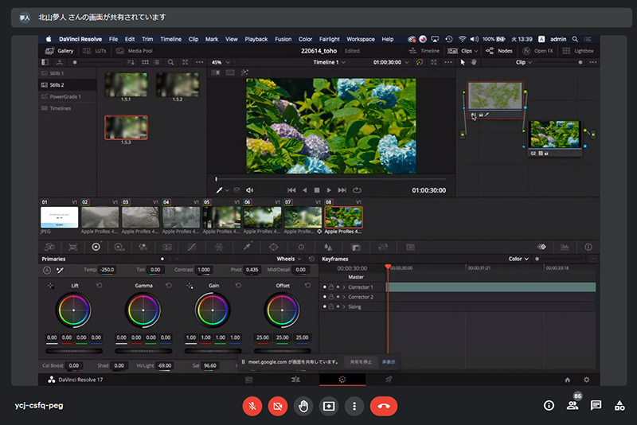Click 共有を停止 to stop sharing
This screenshot has width=637, height=425.
(361, 361)
